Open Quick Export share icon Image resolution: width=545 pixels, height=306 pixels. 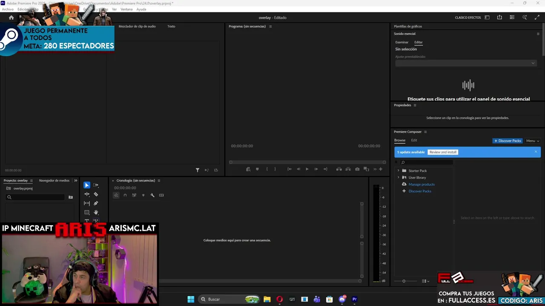click(x=499, y=17)
